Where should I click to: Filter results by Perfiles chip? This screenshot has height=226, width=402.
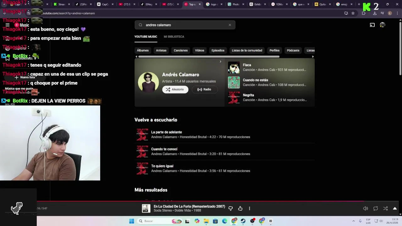274,51
